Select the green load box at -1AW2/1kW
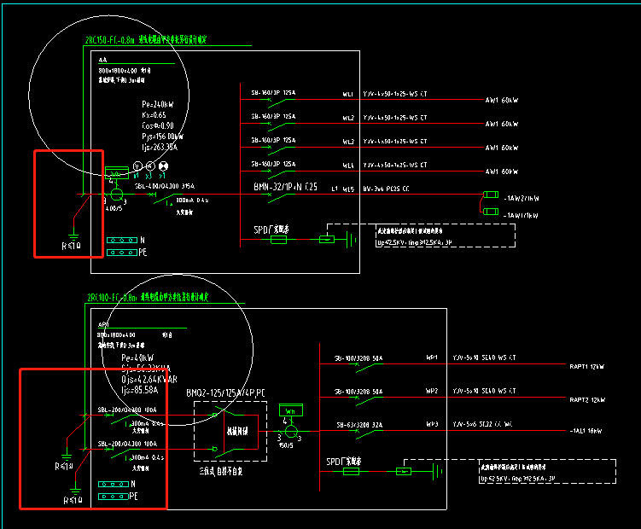The width and height of the screenshot is (641, 529). 491,195
